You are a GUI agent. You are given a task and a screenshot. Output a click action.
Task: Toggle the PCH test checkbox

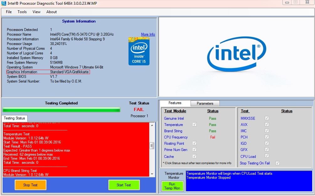point(267,137)
